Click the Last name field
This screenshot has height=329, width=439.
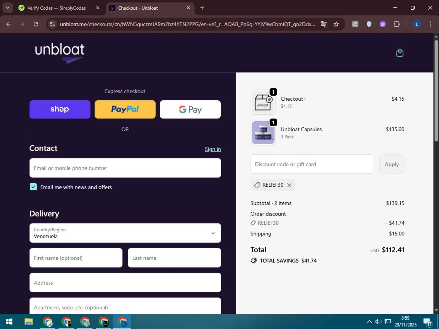click(x=174, y=258)
